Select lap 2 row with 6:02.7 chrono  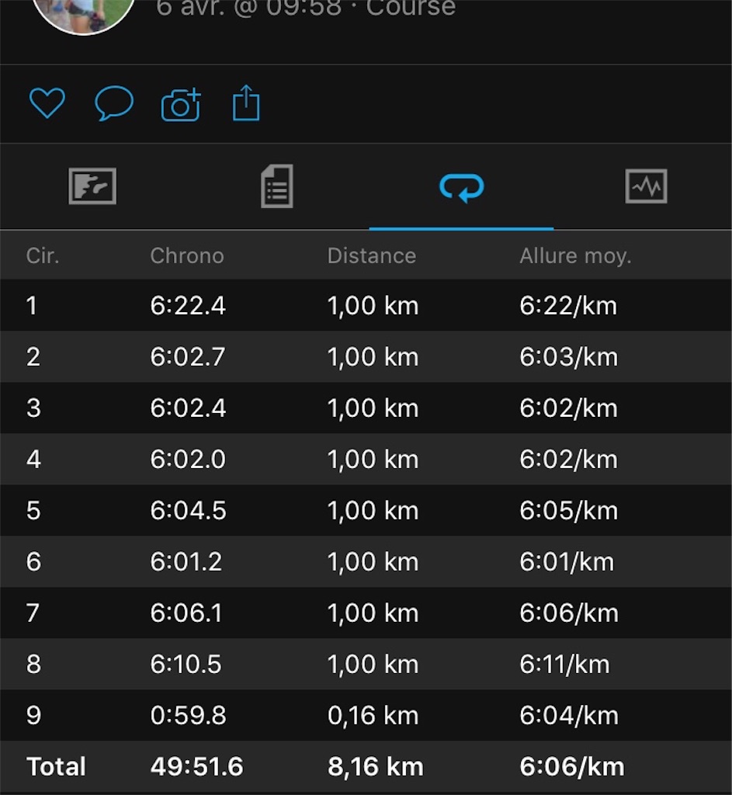[366, 356]
